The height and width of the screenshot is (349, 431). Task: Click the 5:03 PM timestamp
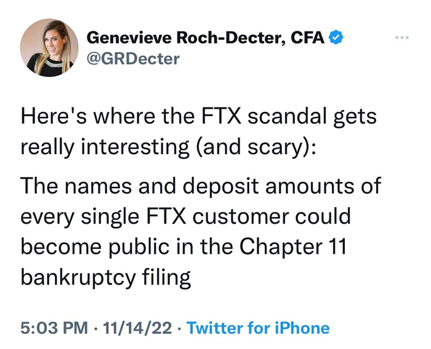53,327
